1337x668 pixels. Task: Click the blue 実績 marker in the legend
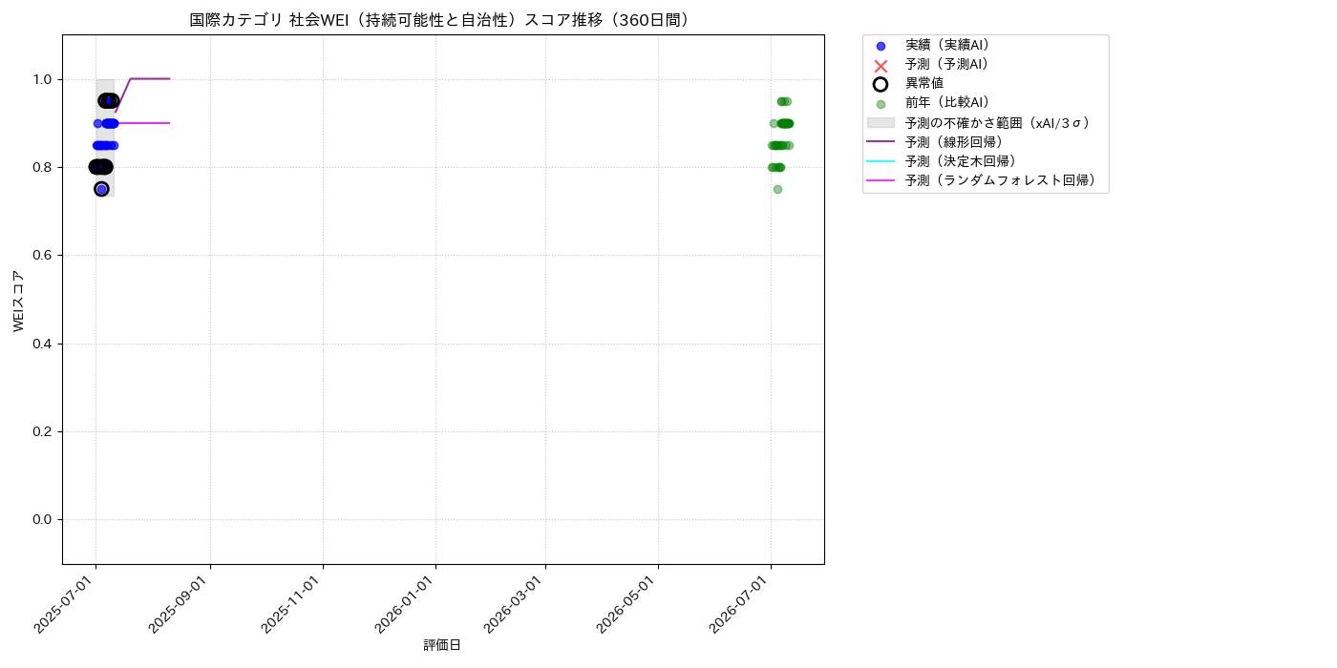tap(881, 46)
